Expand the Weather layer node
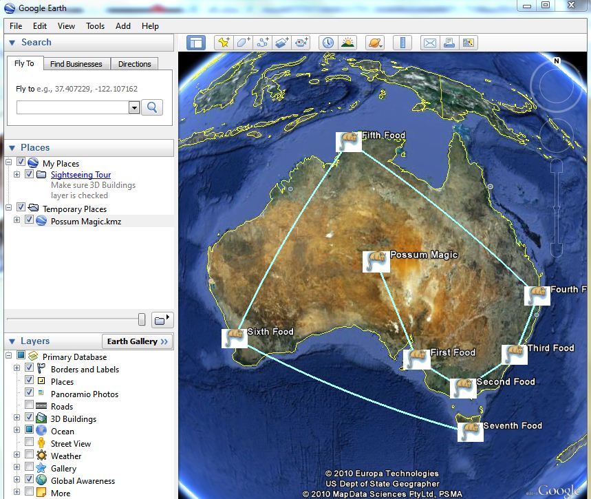Image resolution: width=591 pixels, height=499 pixels. [x=17, y=454]
